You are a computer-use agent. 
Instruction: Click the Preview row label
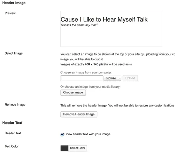[10, 13]
